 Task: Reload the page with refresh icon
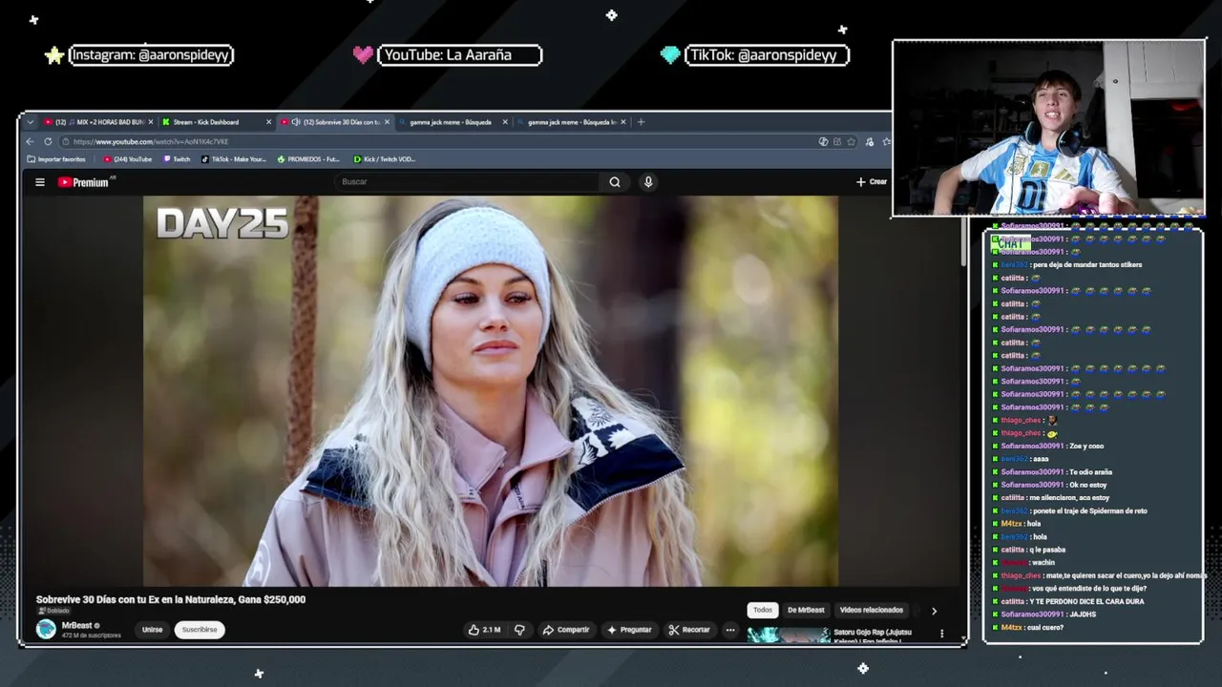click(x=48, y=141)
